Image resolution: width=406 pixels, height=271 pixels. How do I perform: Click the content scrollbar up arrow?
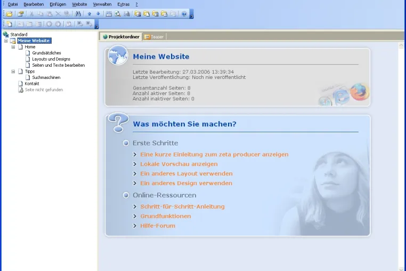pyautogui.click(x=401, y=46)
